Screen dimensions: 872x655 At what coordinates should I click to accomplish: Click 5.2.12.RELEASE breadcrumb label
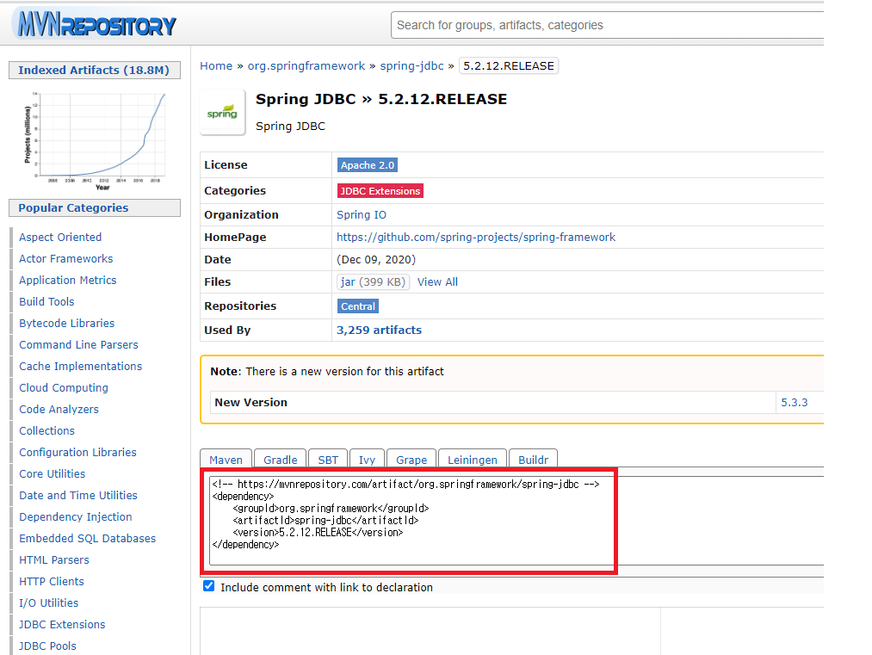click(508, 65)
